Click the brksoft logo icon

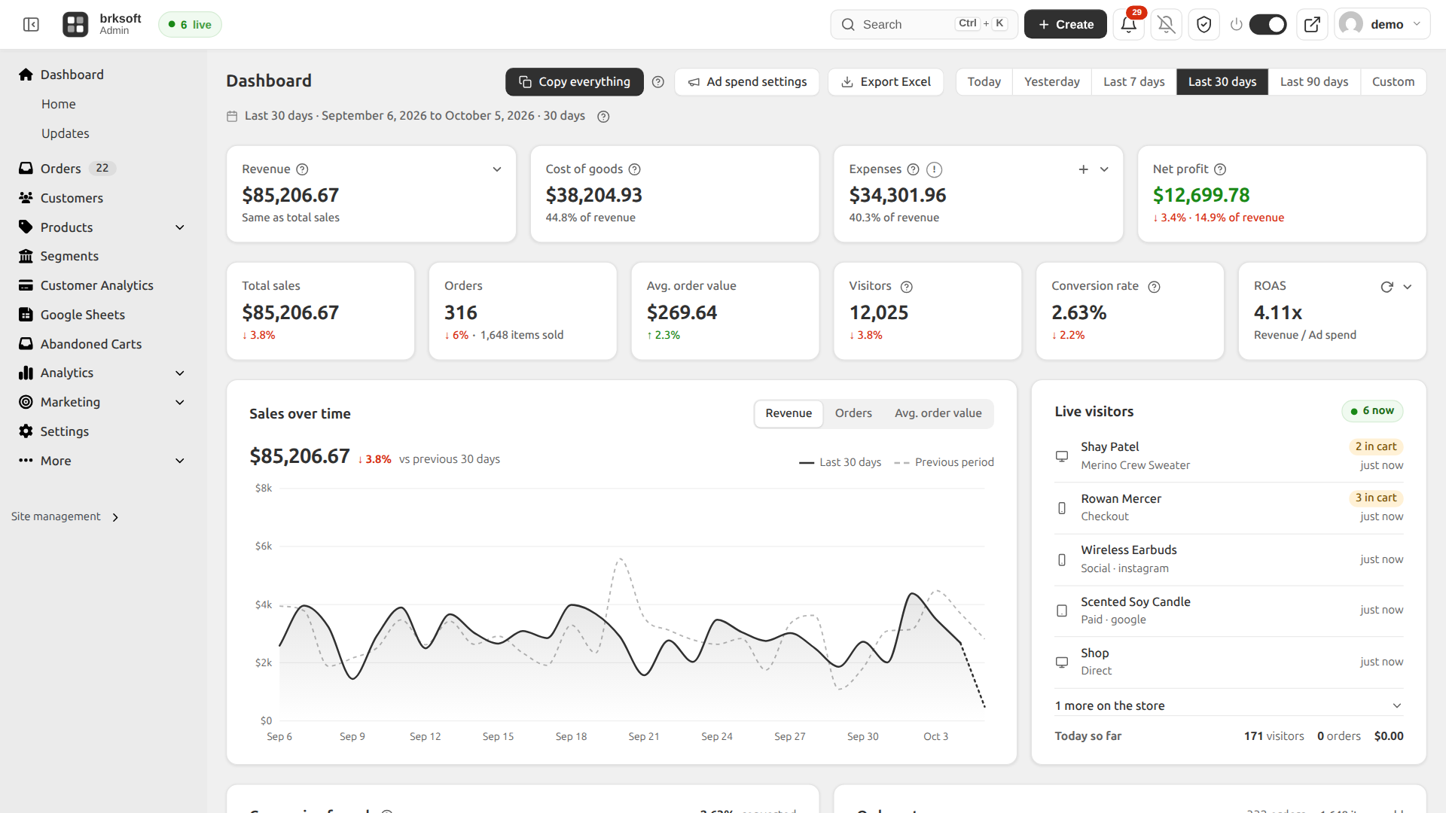click(x=75, y=25)
